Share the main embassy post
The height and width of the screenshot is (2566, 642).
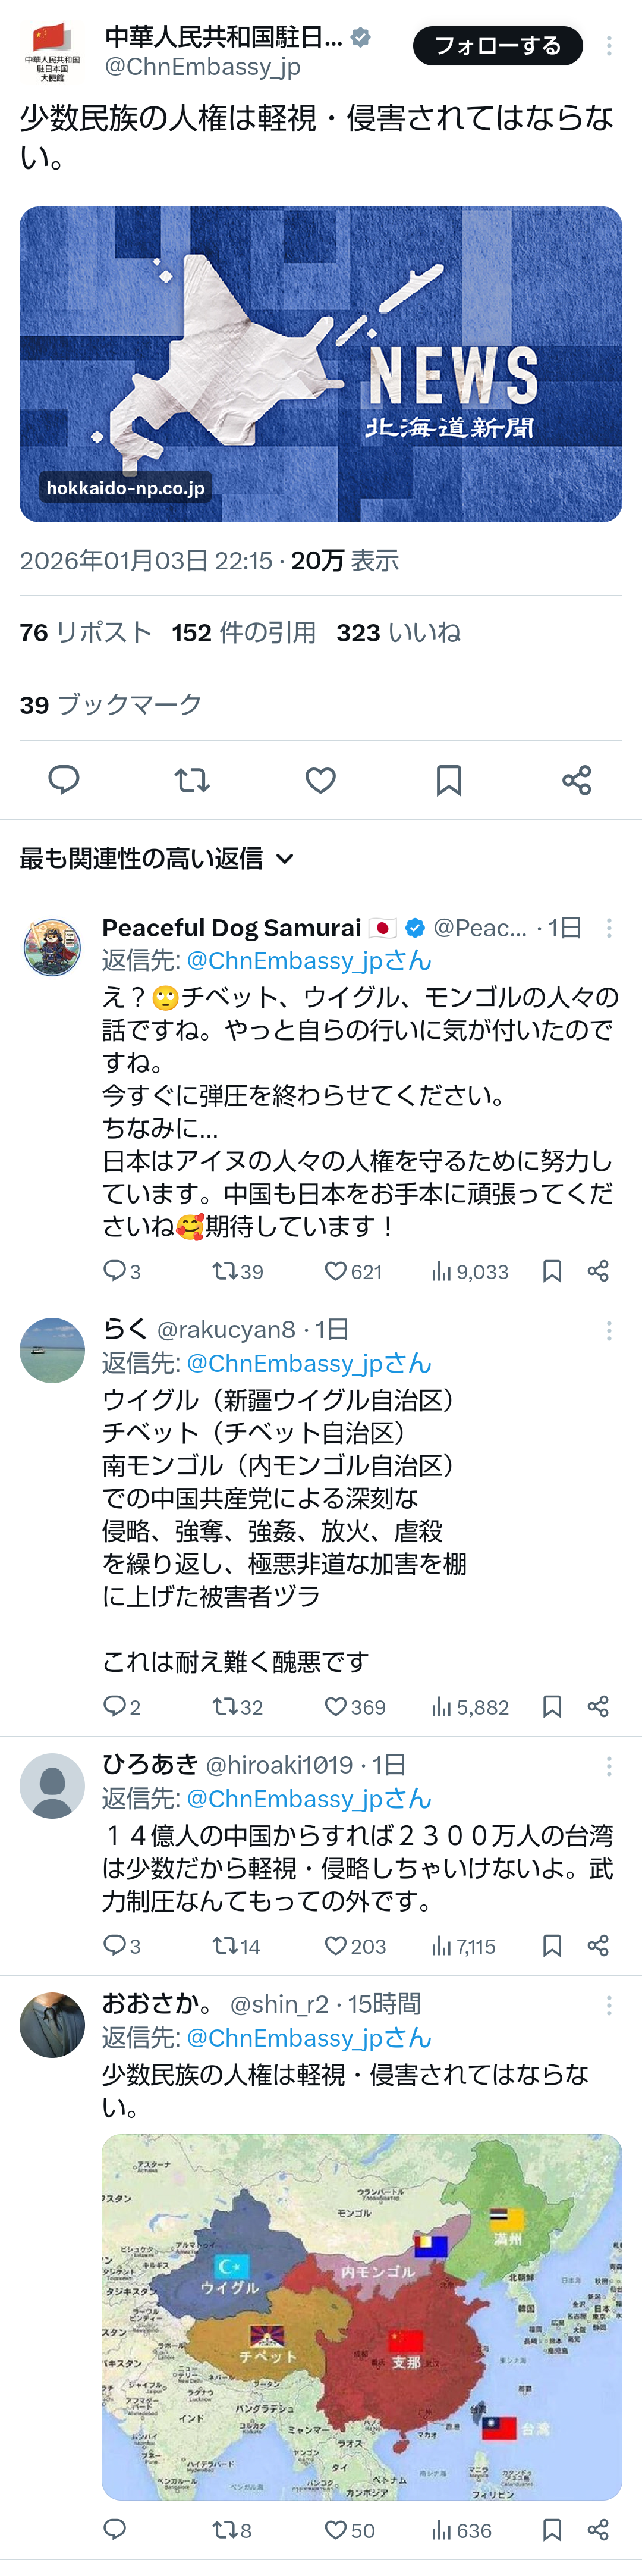577,780
